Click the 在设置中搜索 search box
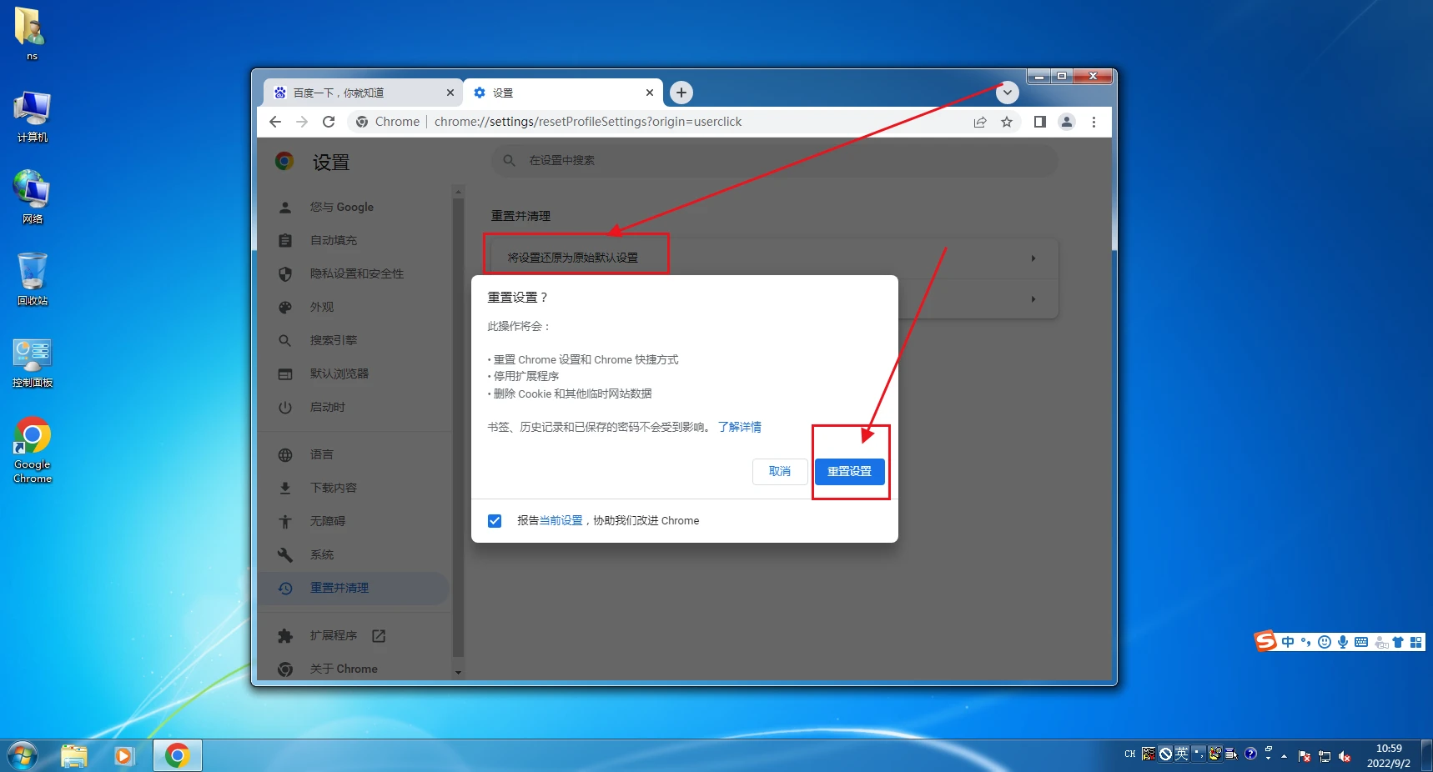This screenshot has height=772, width=1433. coord(774,160)
